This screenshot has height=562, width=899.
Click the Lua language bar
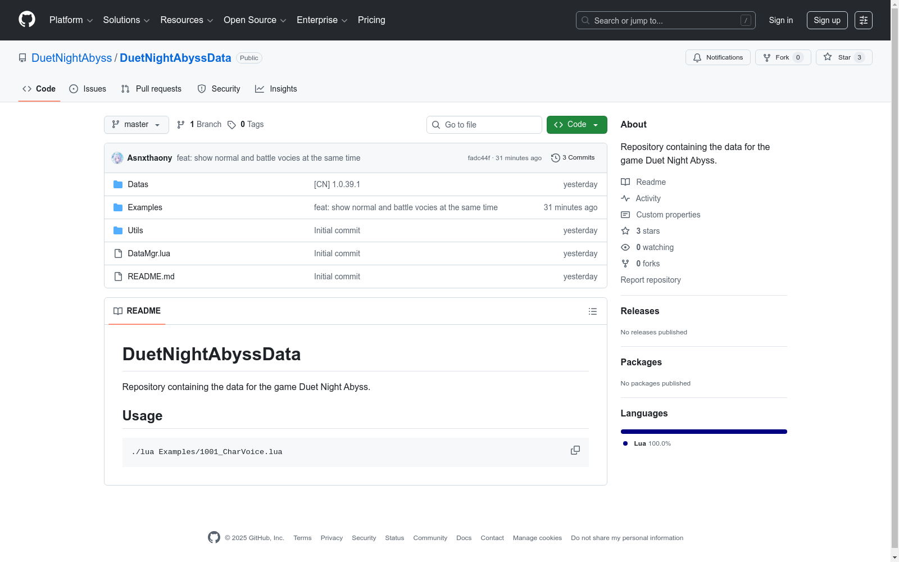coord(704,432)
